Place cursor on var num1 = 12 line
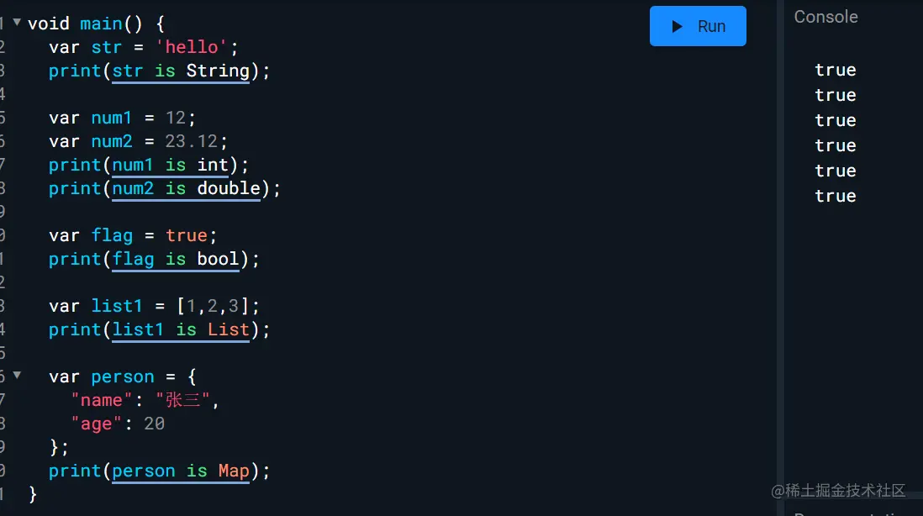The height and width of the screenshot is (516, 923). 122,118
